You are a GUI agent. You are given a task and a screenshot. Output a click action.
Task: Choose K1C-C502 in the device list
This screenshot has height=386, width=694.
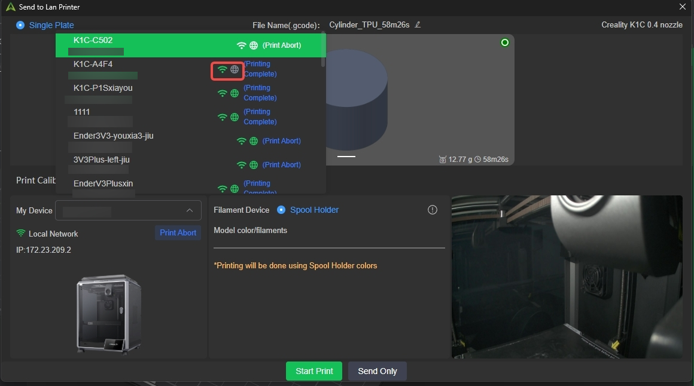tap(93, 41)
